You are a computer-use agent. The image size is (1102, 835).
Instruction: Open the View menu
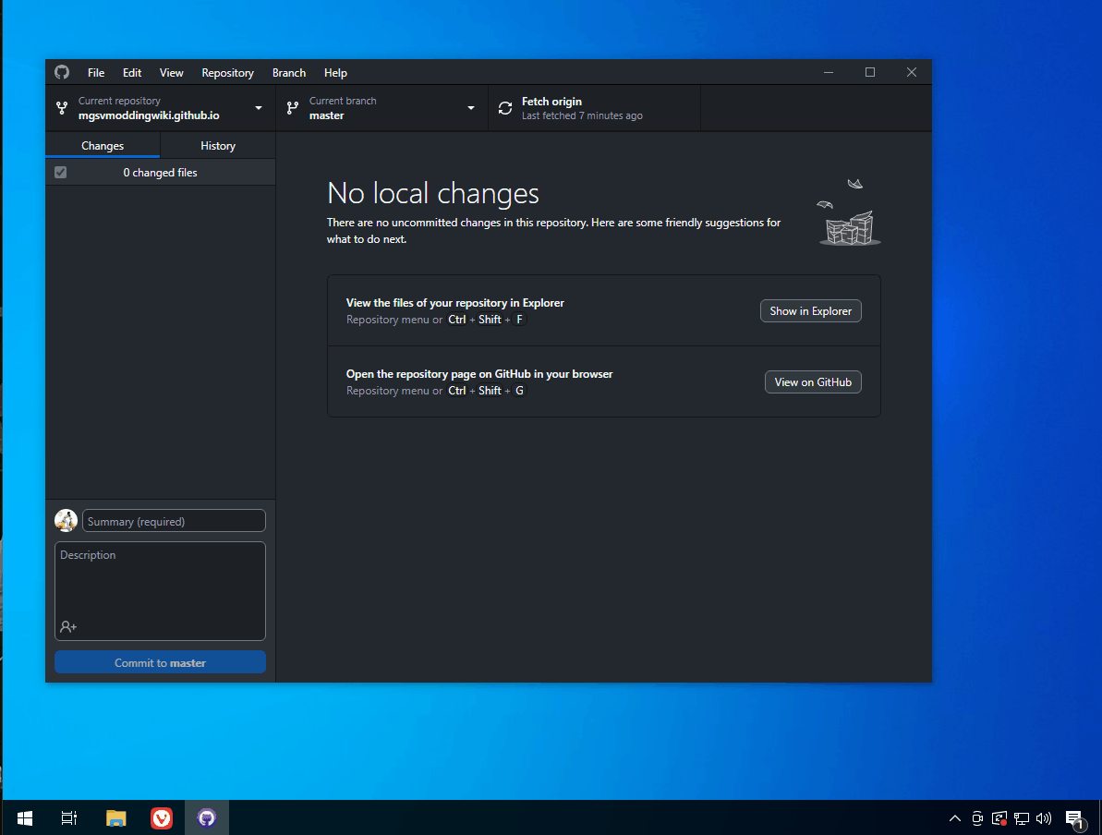[171, 73]
